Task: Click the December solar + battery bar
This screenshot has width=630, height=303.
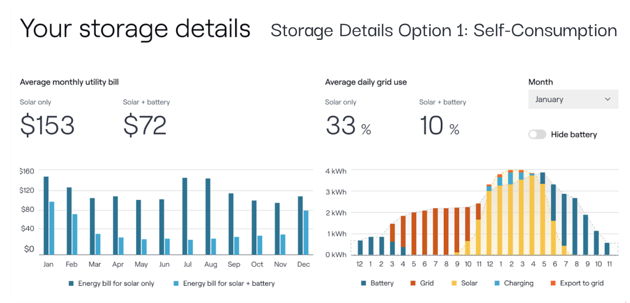Action: point(306,232)
